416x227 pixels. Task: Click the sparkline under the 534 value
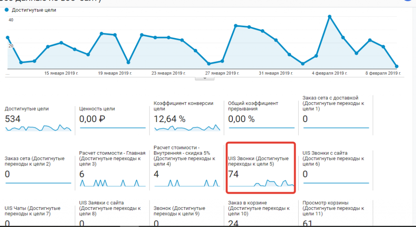click(x=38, y=128)
